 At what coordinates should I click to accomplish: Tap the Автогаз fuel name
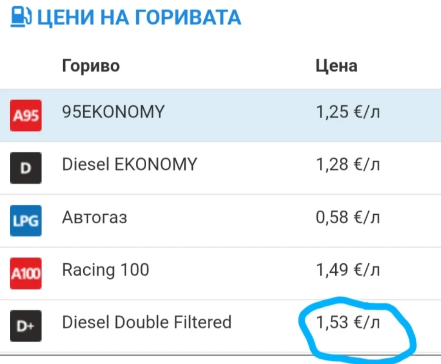(x=94, y=217)
